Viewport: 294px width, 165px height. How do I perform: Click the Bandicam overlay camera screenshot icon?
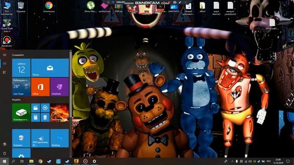pyautogui.click(x=175, y=2)
